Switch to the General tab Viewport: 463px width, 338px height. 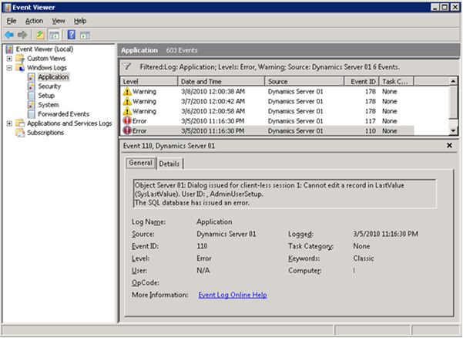140,163
